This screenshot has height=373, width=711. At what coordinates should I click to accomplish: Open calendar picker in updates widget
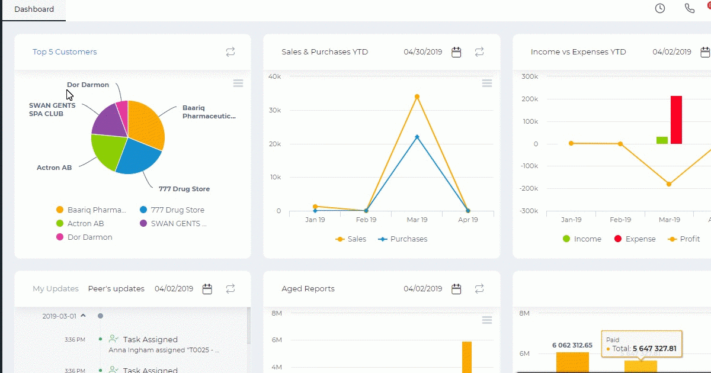[x=207, y=289]
